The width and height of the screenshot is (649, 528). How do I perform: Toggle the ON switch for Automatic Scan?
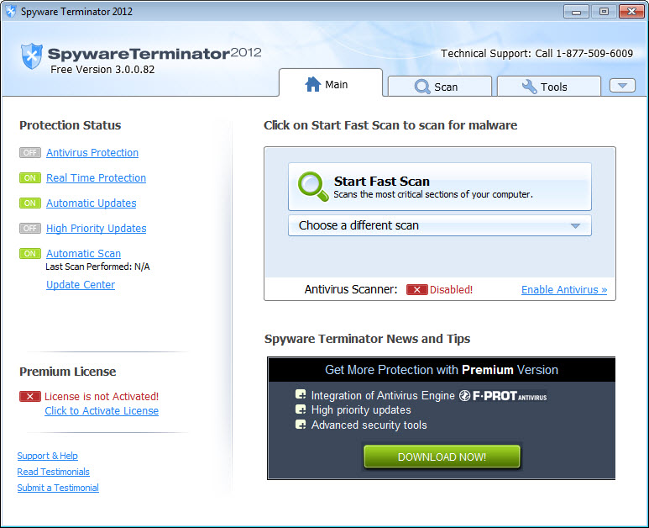[x=29, y=253]
